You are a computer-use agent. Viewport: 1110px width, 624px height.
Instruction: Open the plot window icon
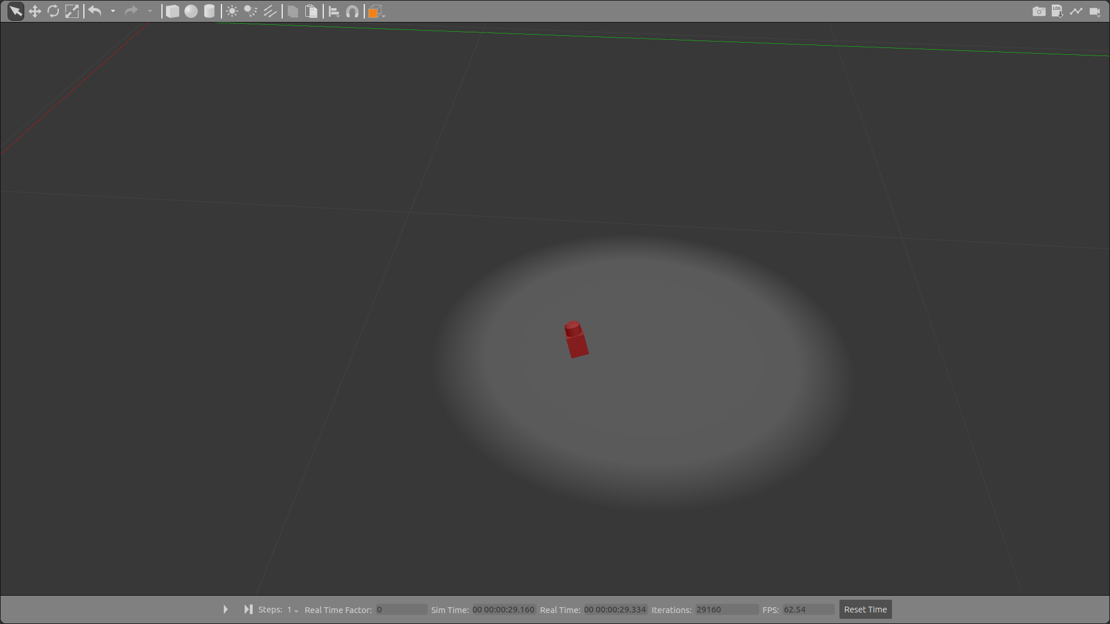point(1076,11)
